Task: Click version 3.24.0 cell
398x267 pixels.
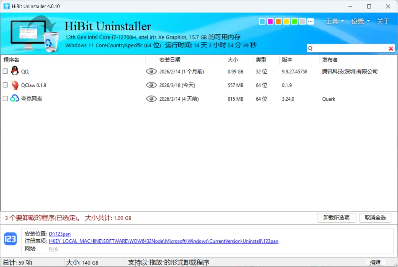Action: tap(288, 99)
